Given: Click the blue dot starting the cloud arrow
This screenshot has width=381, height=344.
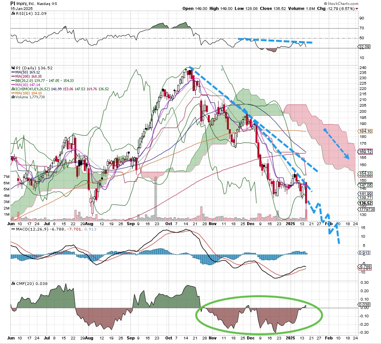Looking at the screenshot, I should click(325, 130).
